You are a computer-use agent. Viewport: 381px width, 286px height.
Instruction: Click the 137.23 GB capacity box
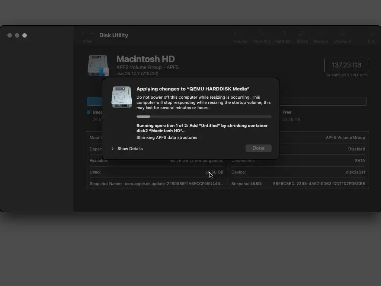click(x=346, y=65)
